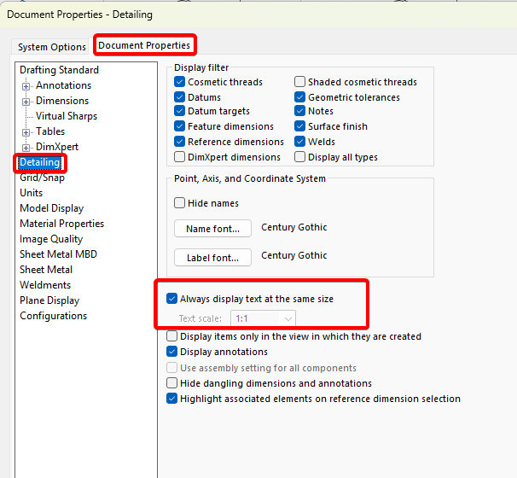Open Material Properties settings
Image resolution: width=517 pixels, height=478 pixels.
pyautogui.click(x=61, y=224)
